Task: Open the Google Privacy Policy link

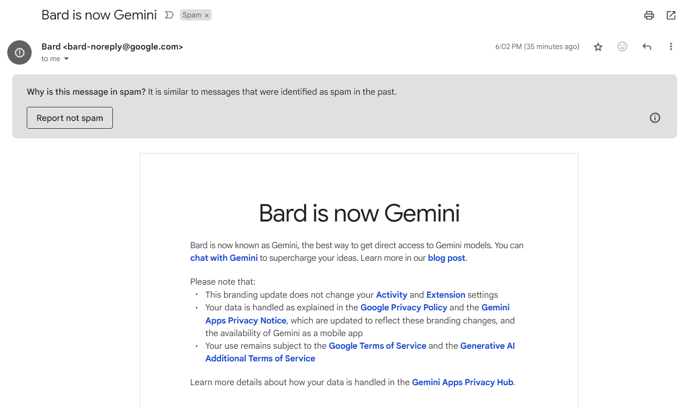Action: click(404, 307)
